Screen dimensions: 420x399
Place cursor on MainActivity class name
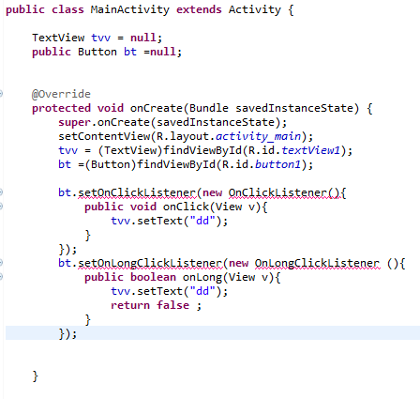[x=130, y=9]
